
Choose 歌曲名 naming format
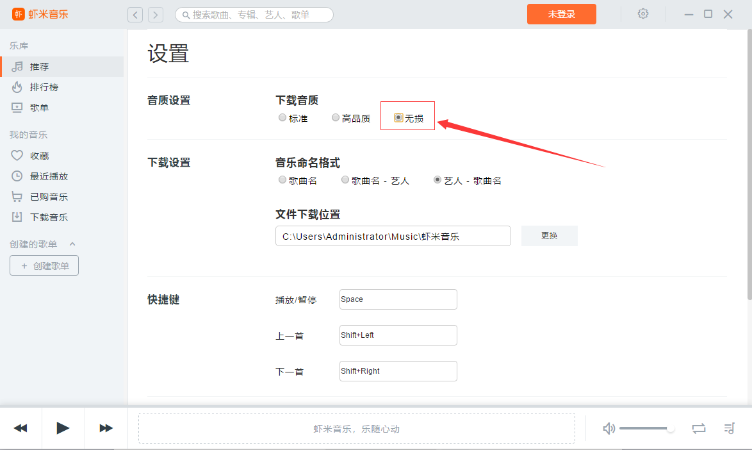pyautogui.click(x=282, y=180)
